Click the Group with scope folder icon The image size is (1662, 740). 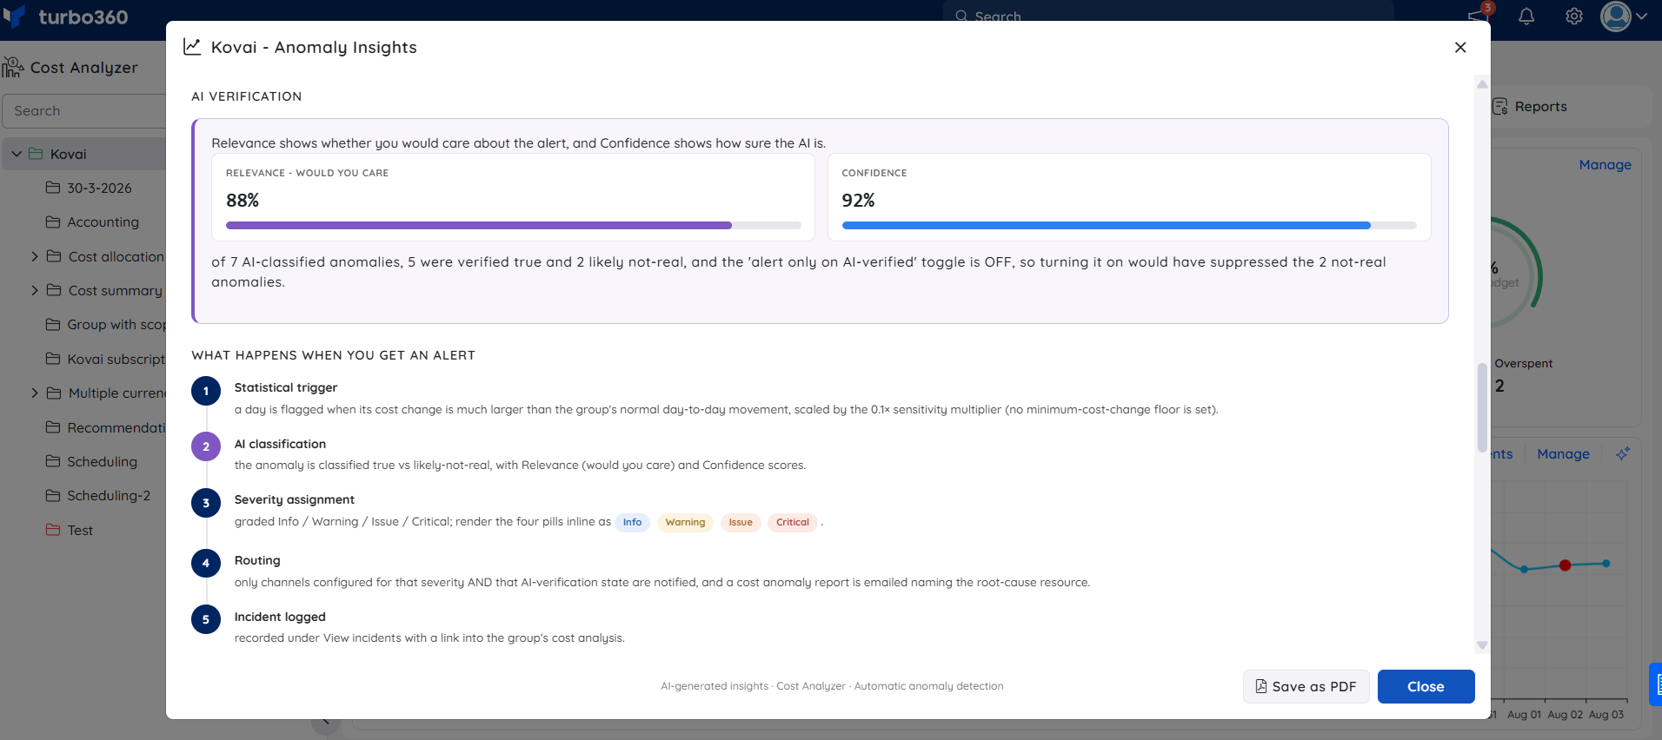(53, 324)
